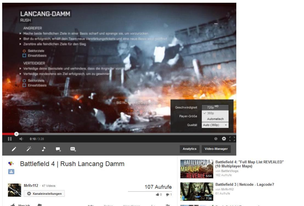Open the audio editor via music note icon
Viewport: 304px width, 206px height.
click(44, 149)
